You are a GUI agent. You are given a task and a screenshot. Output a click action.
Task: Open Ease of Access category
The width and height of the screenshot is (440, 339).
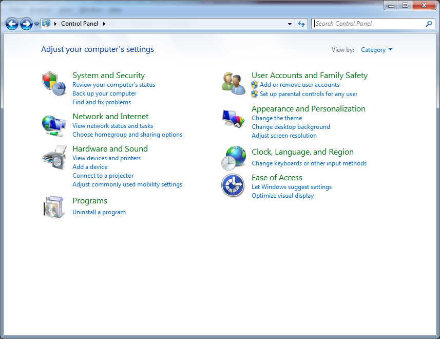[x=277, y=178]
